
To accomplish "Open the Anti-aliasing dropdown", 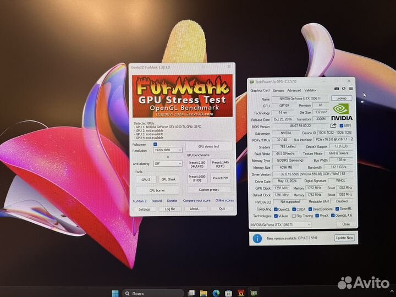I will point(167,164).
